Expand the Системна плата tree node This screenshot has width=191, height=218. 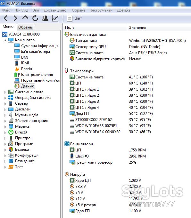[x=5, y=92]
